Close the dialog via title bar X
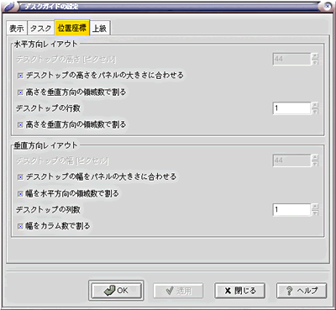This screenshot has width=336, height=310. [x=328, y=6]
